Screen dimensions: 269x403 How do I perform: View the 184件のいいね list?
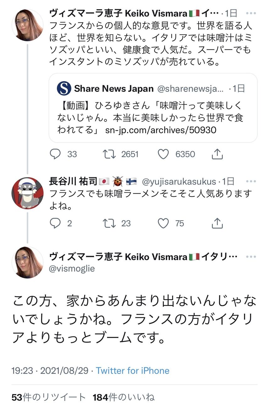123,397
